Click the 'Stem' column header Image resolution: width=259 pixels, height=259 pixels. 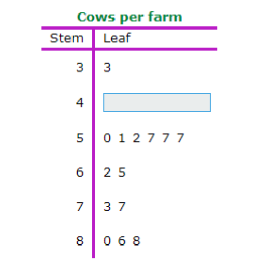67,38
